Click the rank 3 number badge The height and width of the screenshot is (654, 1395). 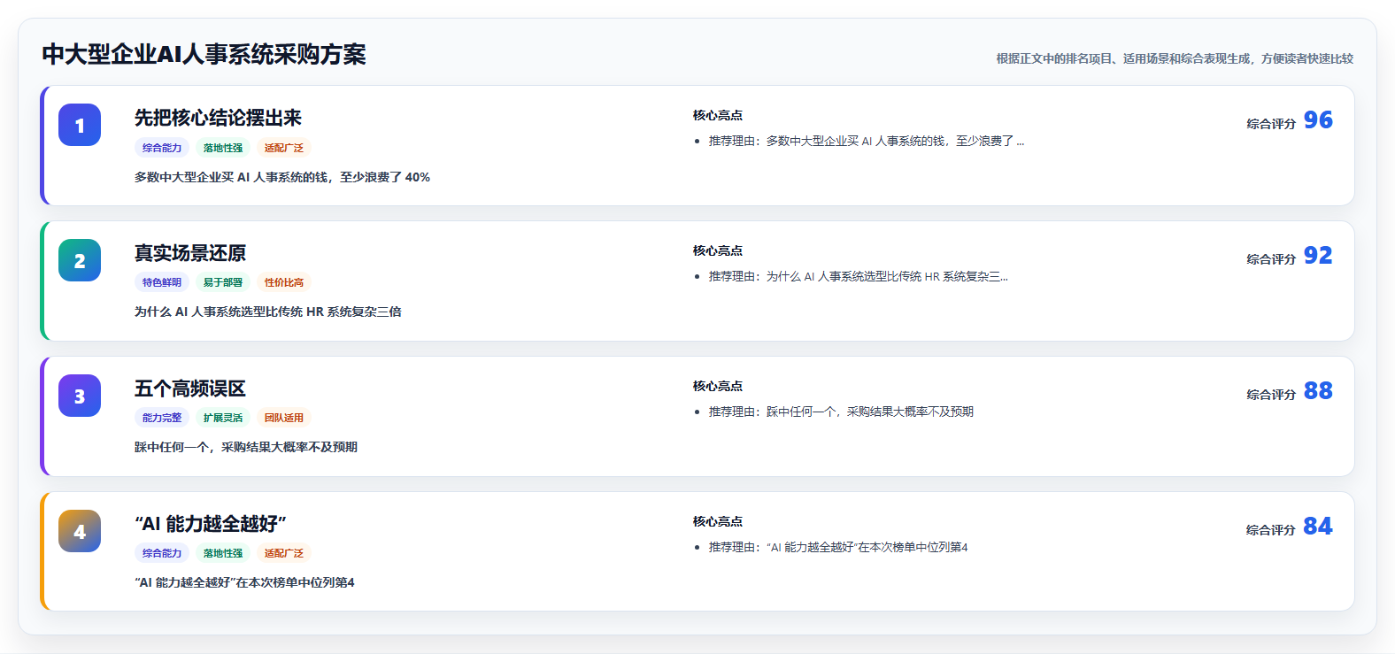[80, 396]
